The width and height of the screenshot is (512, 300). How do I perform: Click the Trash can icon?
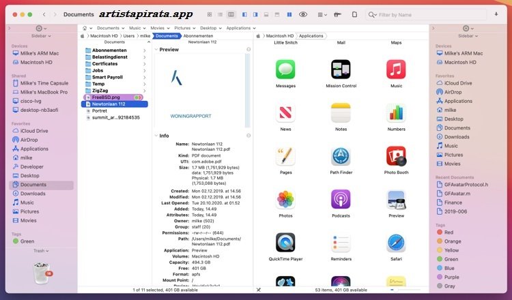(42, 273)
